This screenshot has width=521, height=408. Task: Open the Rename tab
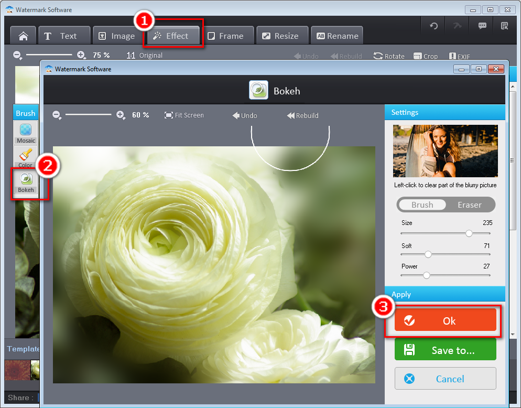pyautogui.click(x=337, y=36)
